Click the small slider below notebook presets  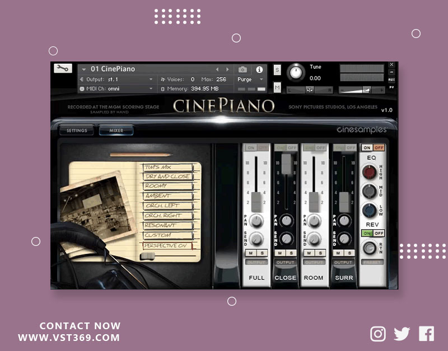(x=147, y=256)
